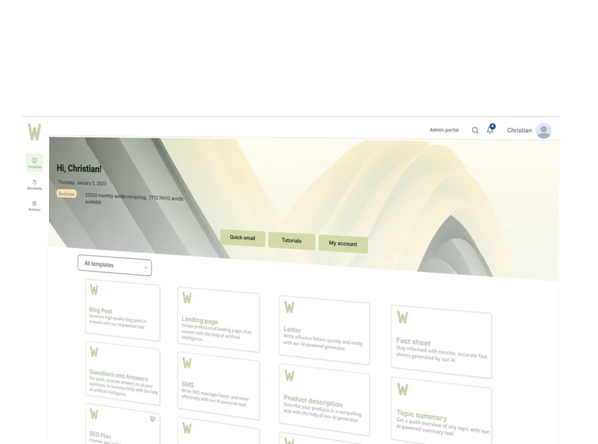Click the Business plan badge

click(67, 194)
